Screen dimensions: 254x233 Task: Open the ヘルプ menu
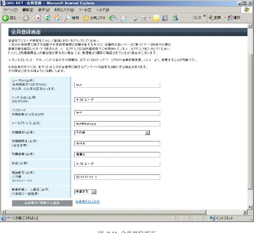pyautogui.click(x=103, y=10)
